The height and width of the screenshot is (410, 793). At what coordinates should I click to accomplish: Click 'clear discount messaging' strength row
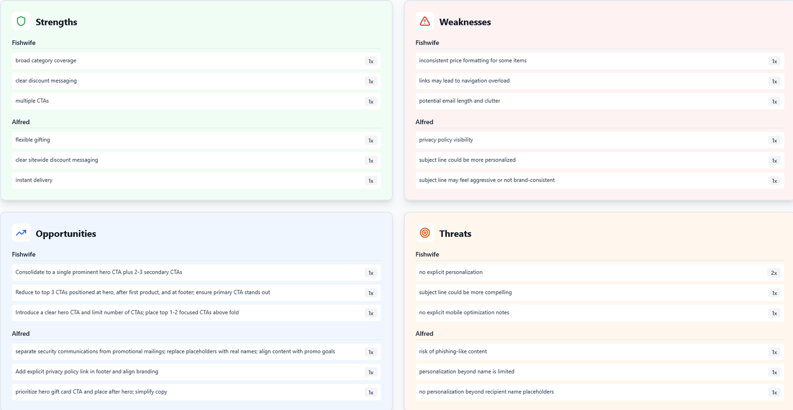(x=196, y=81)
